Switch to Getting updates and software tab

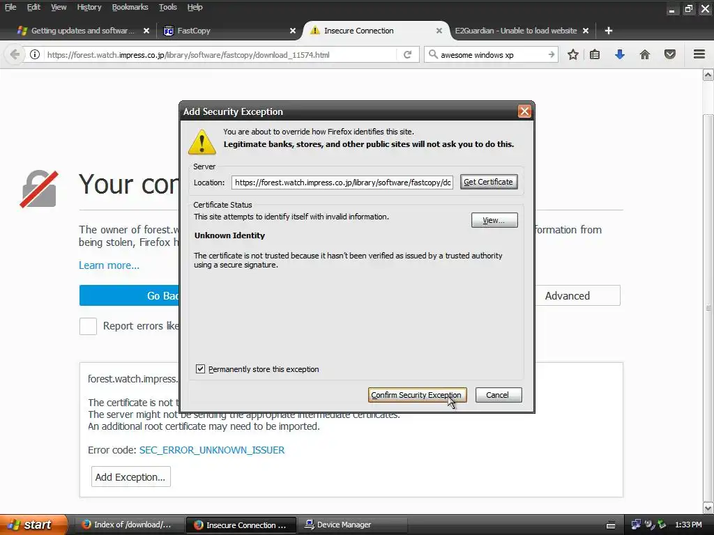pyautogui.click(x=83, y=31)
